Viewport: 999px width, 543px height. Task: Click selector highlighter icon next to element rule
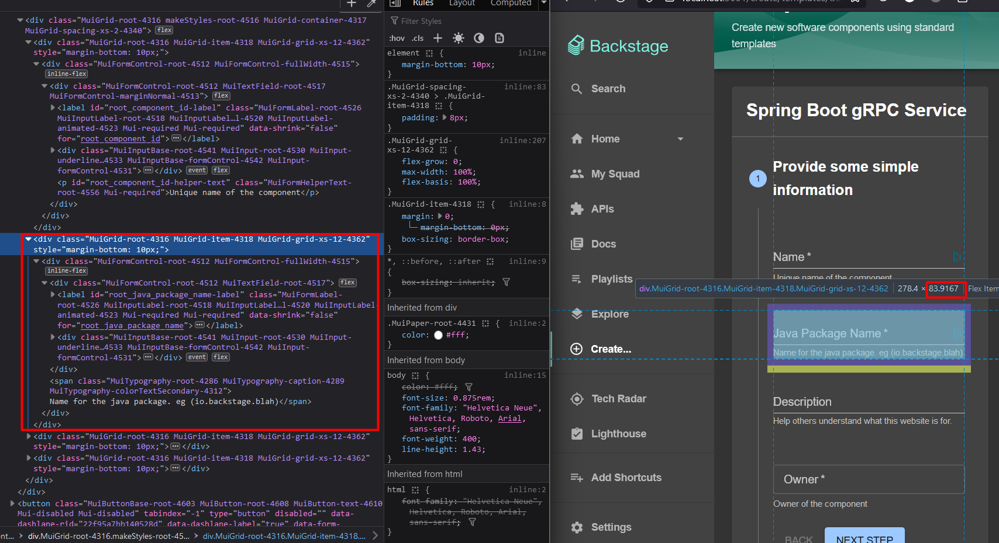click(429, 53)
